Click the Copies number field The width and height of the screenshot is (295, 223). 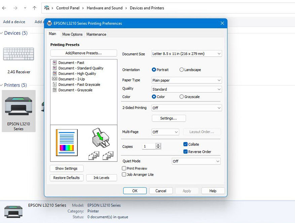pos(149,146)
